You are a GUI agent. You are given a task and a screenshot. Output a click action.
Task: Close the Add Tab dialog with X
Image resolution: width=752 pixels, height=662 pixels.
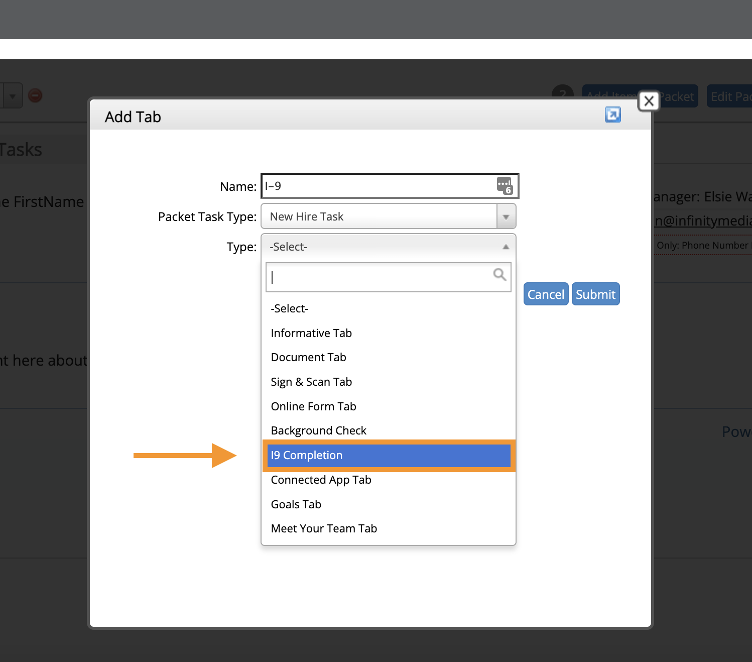coord(649,101)
